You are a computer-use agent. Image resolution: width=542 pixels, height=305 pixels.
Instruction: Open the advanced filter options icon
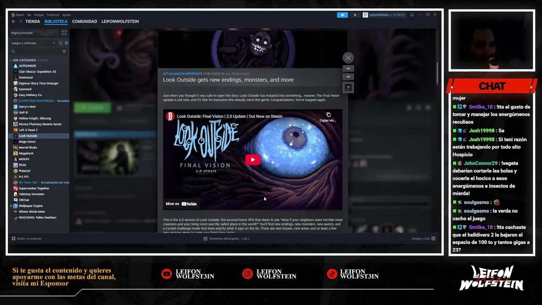click(64, 51)
